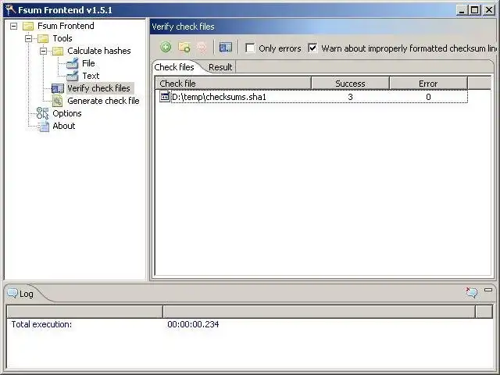
Task: Enable the Only errors checkbox
Action: point(250,48)
